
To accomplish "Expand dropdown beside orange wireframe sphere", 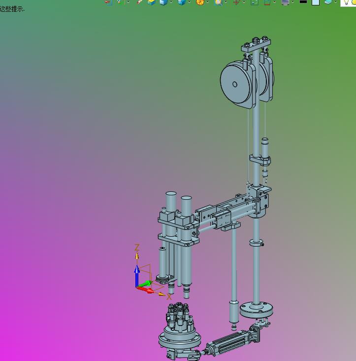I will pos(207,2).
